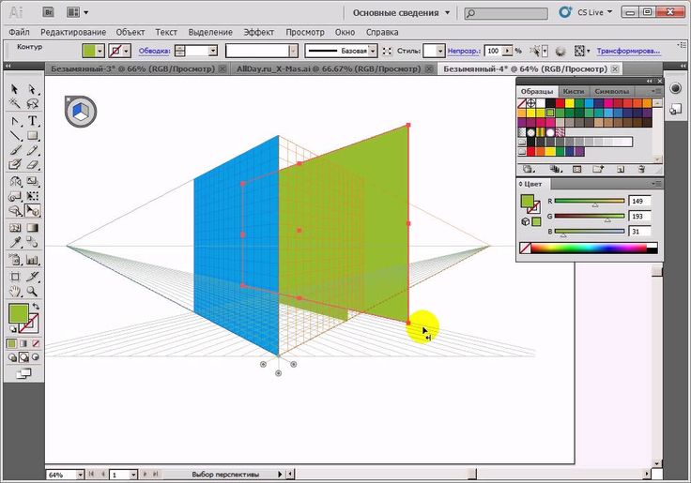Select the Mesh tool

[14, 228]
